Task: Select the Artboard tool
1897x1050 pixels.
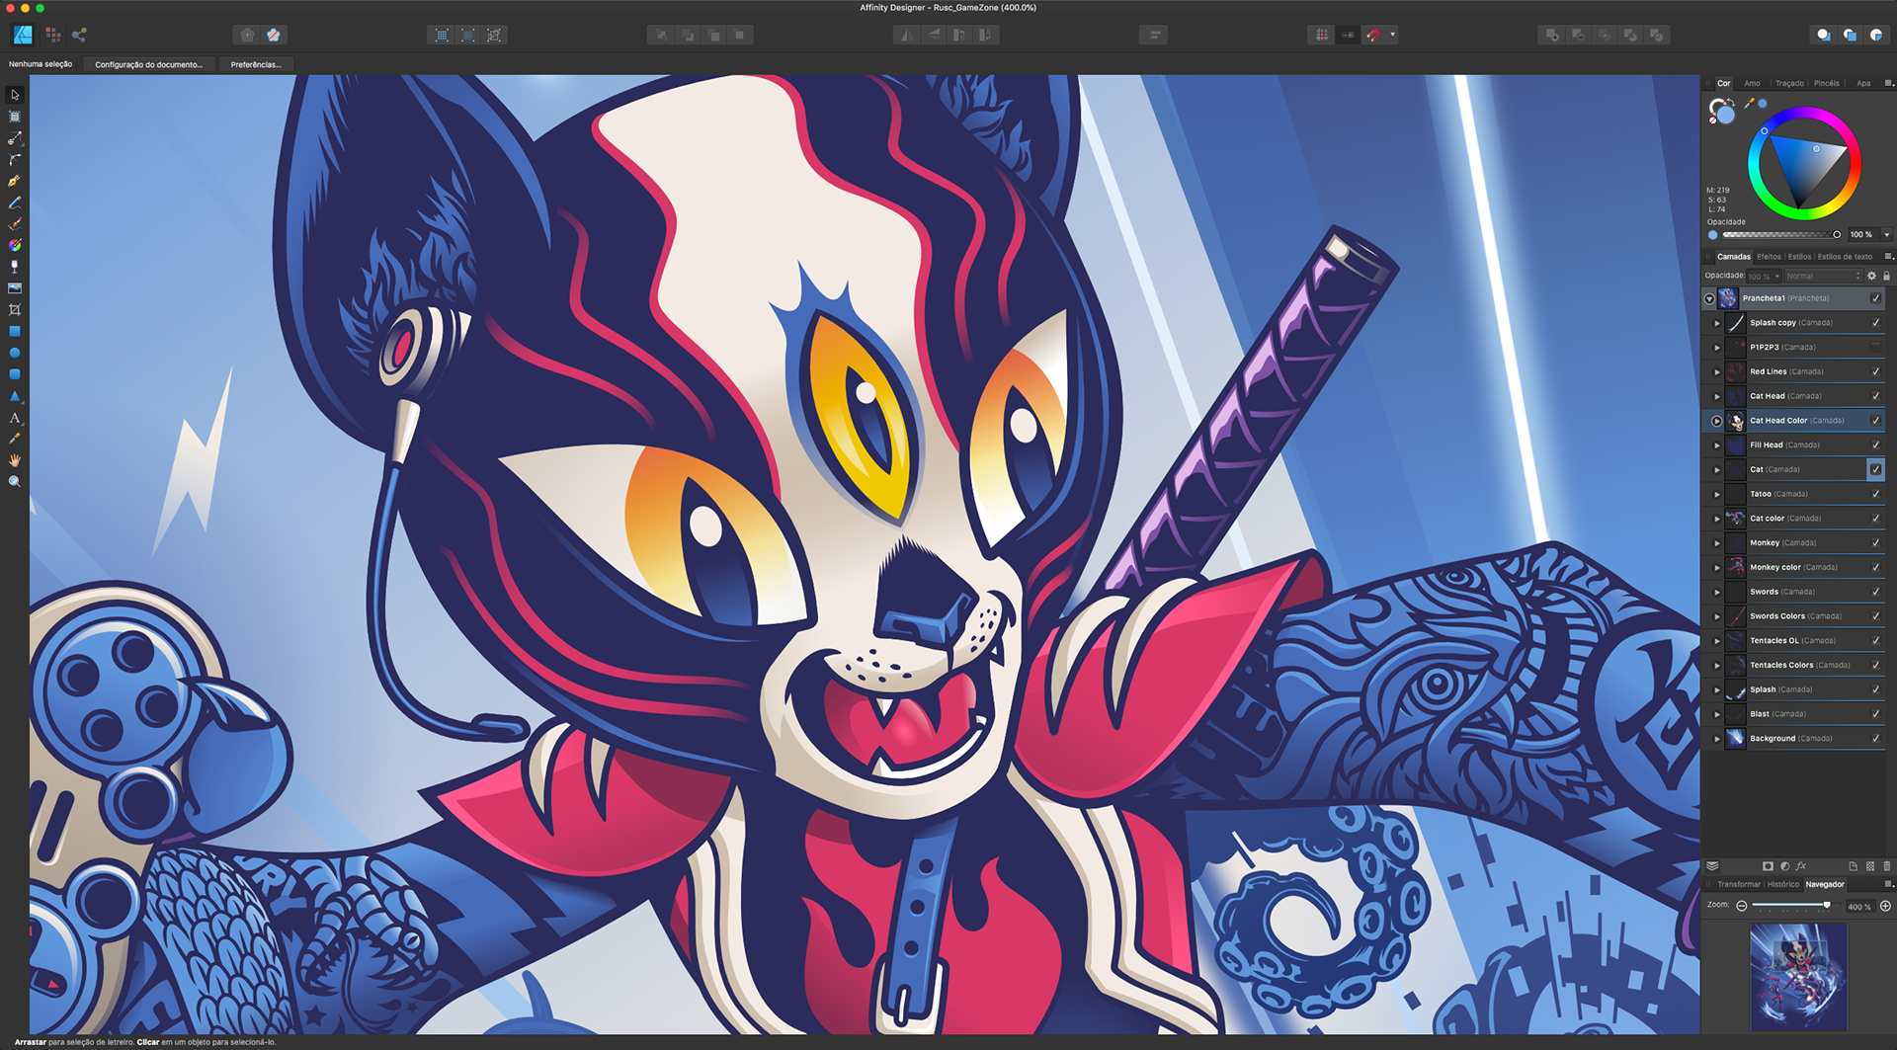Action: 15,117
